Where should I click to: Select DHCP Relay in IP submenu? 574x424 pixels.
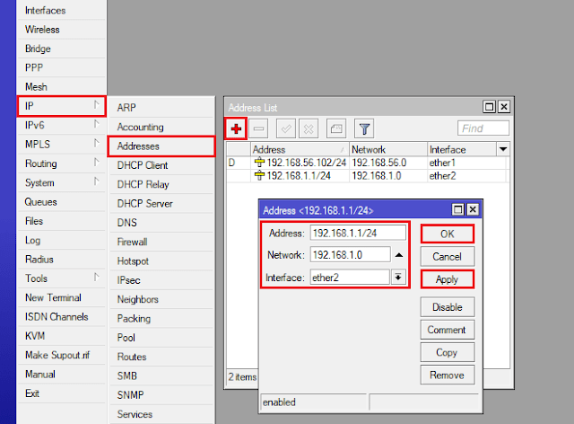(161, 184)
